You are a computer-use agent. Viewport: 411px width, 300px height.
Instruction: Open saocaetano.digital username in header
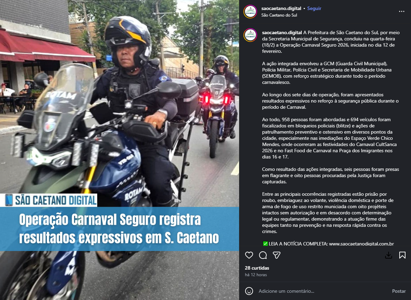[x=281, y=8]
